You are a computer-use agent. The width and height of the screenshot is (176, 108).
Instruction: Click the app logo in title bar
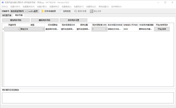tap(3, 2)
